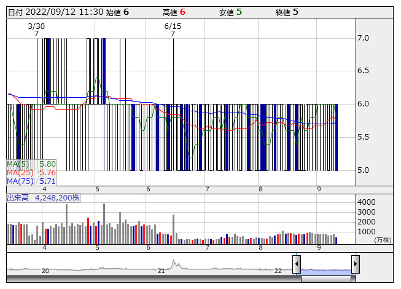Image resolution: width=401 pixels, height=289 pixels.
Task: Click the 高値 high price value
Action: pyautogui.click(x=182, y=12)
